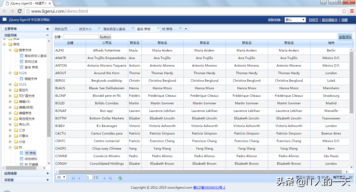Open the 回首页 link in header
The height and width of the screenshot is (192, 356).
[314, 20]
